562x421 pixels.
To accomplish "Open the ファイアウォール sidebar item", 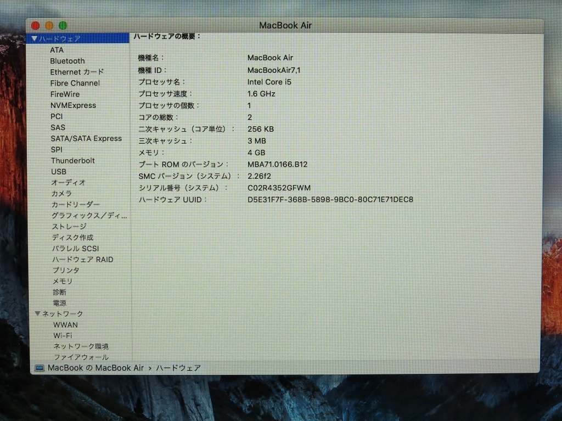I will click(x=81, y=357).
